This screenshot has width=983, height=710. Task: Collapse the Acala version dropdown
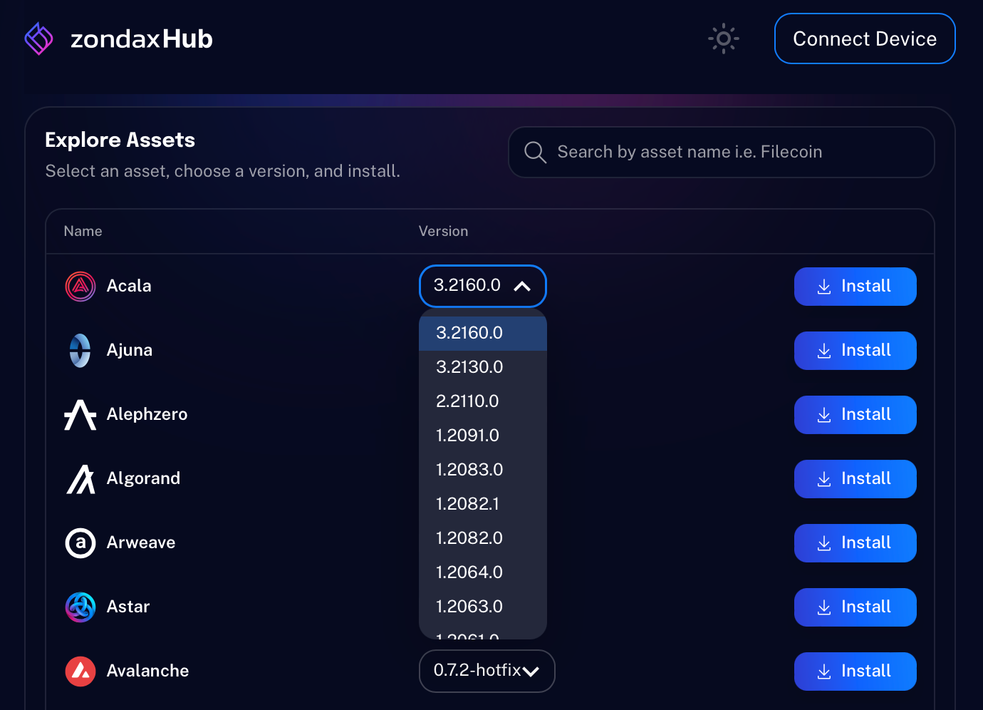(482, 286)
